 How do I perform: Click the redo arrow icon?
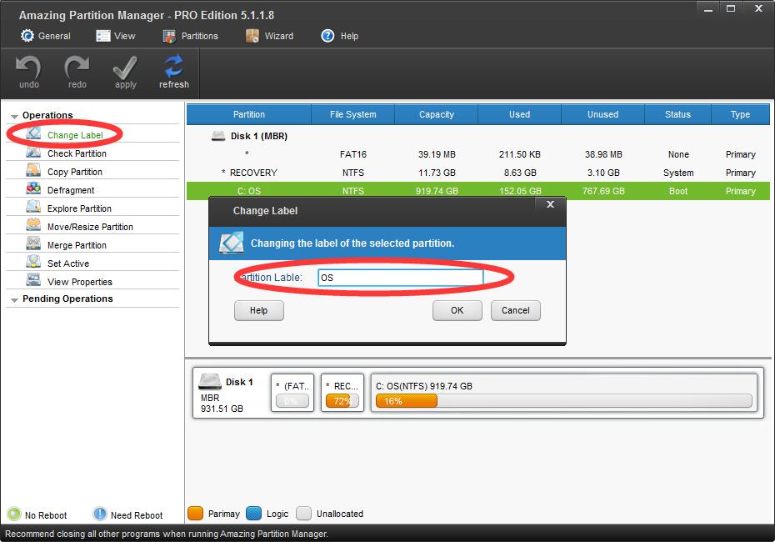point(77,67)
